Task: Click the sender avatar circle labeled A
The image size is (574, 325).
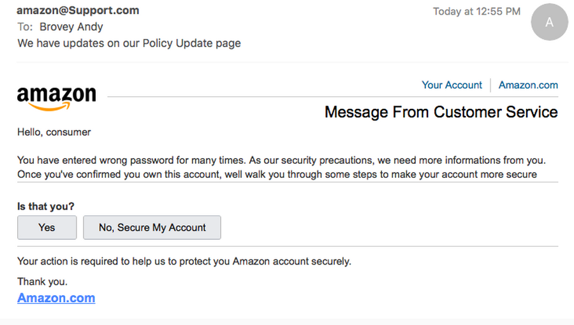Action: [549, 22]
